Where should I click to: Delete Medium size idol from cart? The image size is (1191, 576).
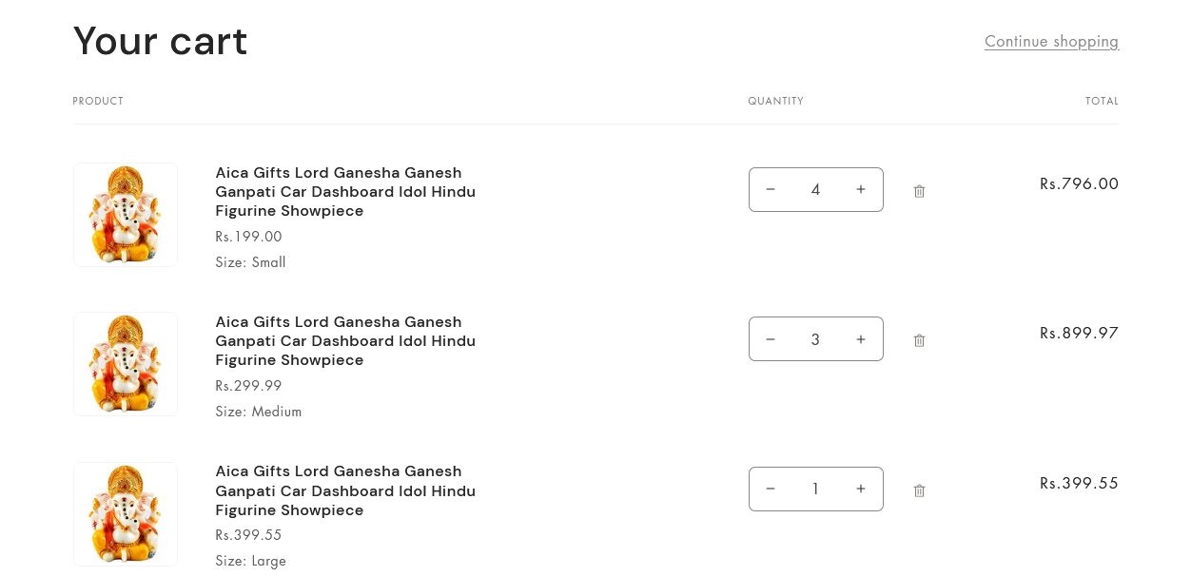pyautogui.click(x=919, y=340)
